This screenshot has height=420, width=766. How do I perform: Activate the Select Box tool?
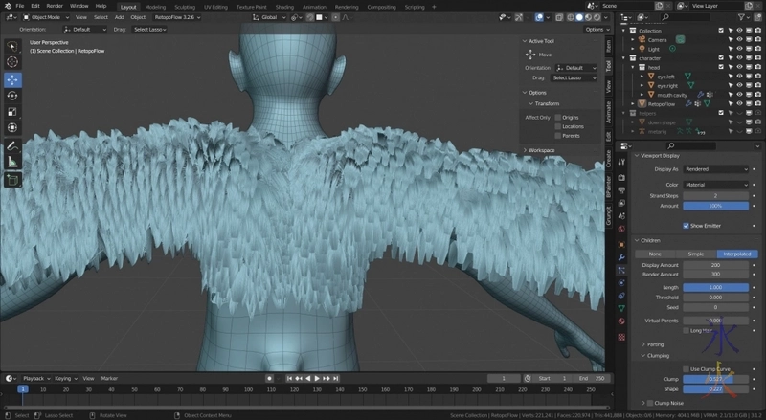click(x=12, y=46)
